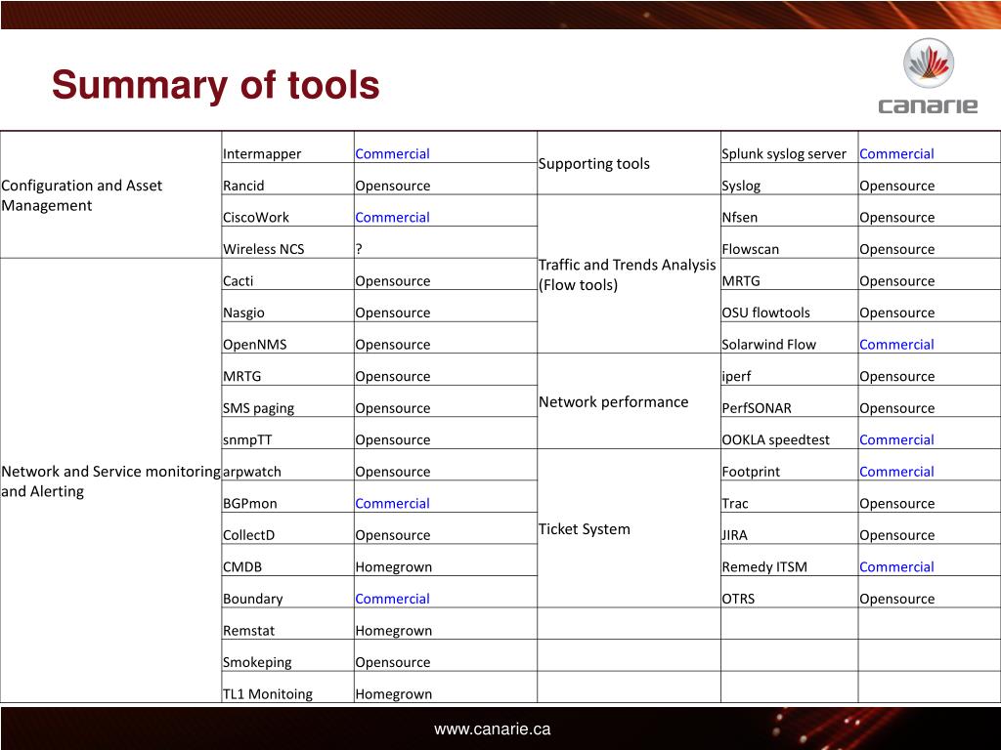Click Commercial in the Solarwind Flow row

[896, 345]
